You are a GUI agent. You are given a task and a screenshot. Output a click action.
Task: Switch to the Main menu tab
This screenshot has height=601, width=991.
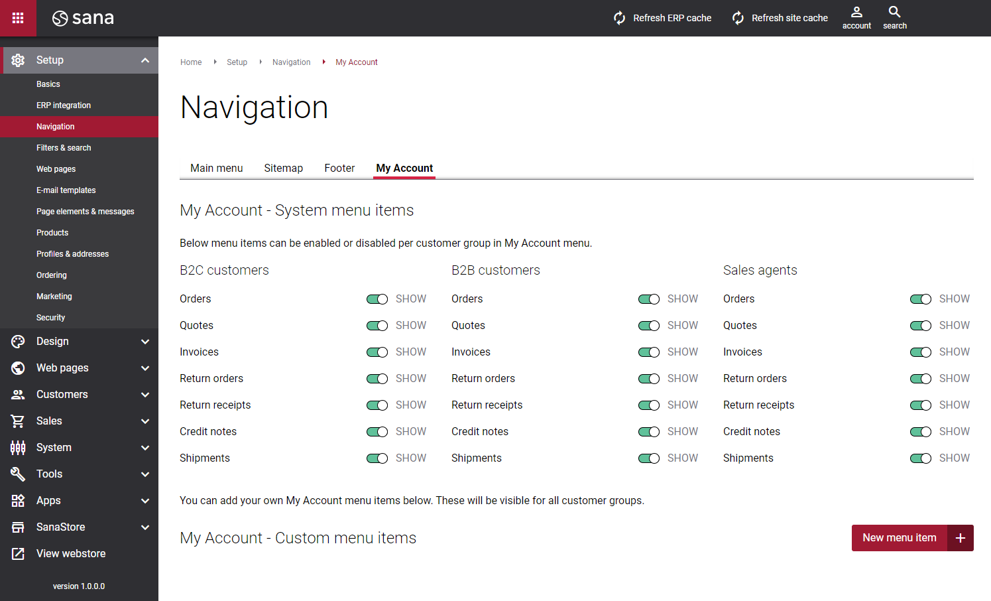click(217, 168)
